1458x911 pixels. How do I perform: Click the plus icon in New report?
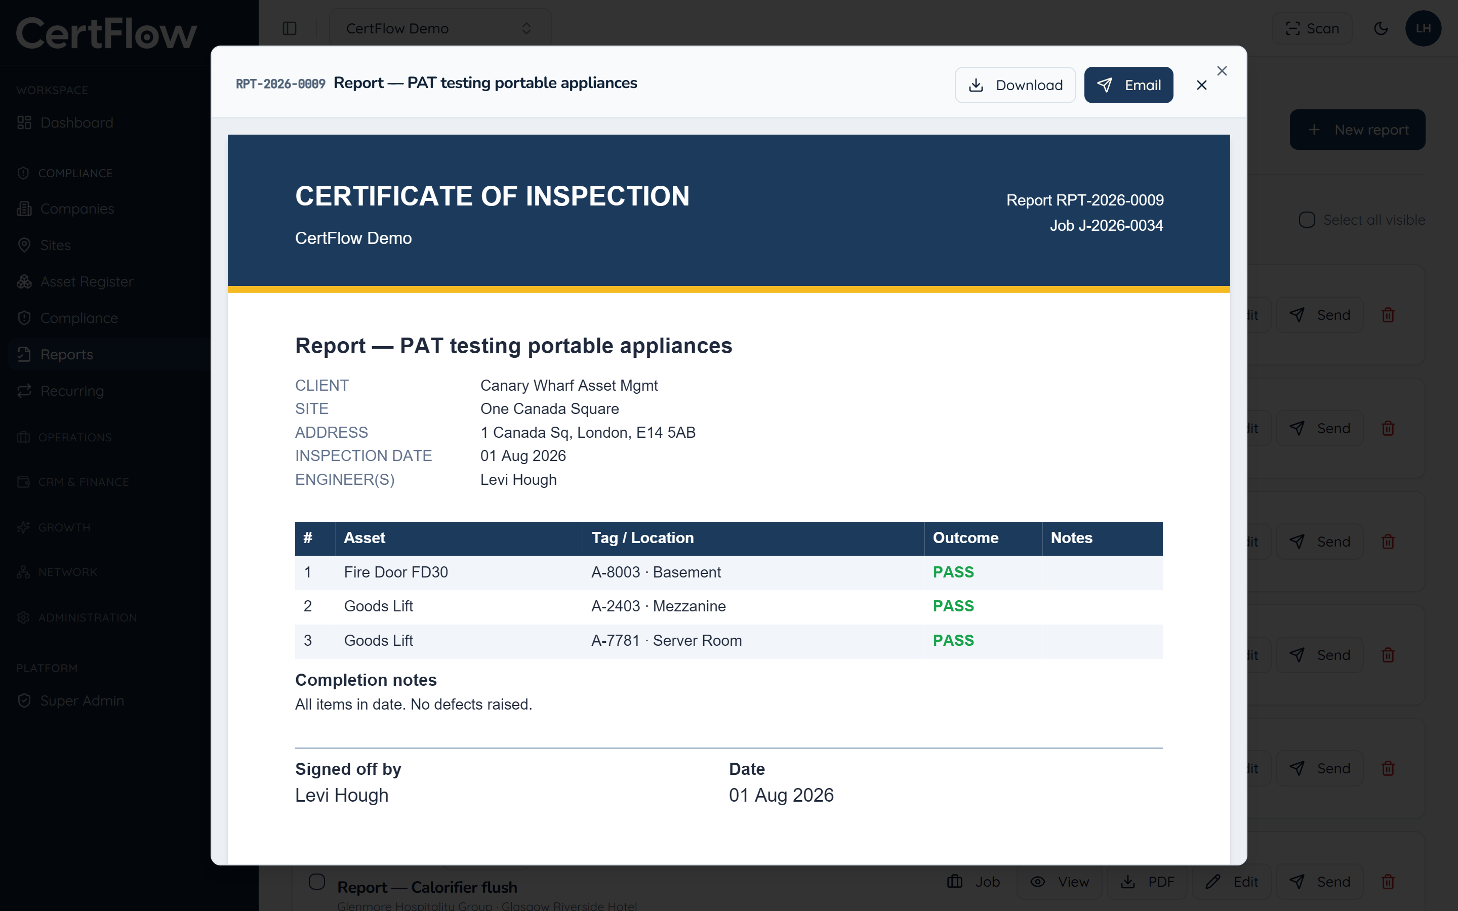tap(1314, 130)
